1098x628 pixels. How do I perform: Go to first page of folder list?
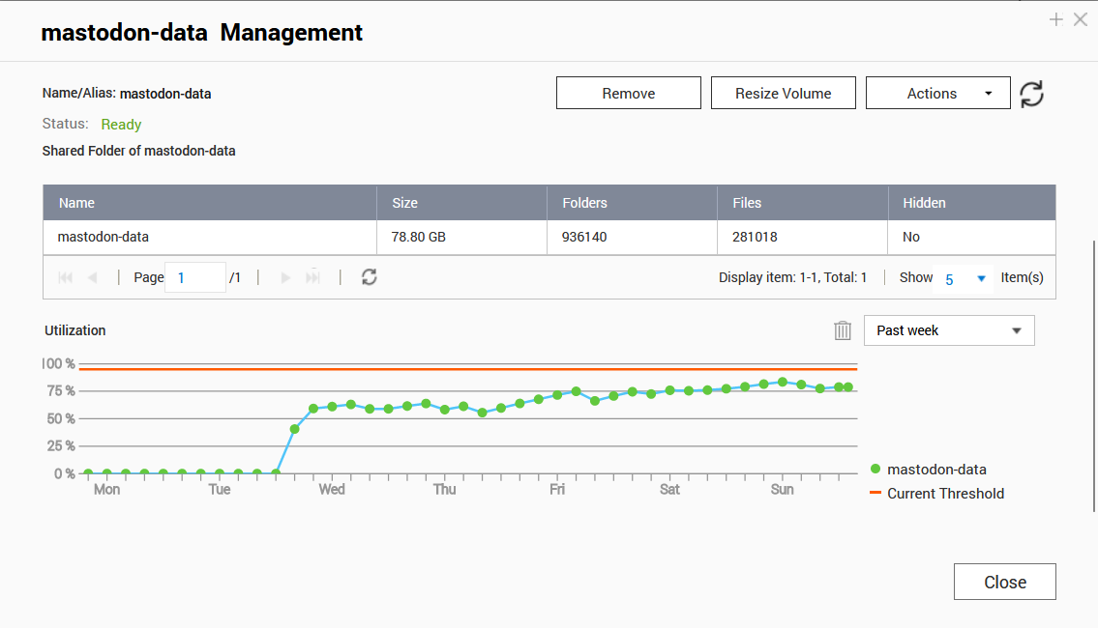[x=66, y=277]
